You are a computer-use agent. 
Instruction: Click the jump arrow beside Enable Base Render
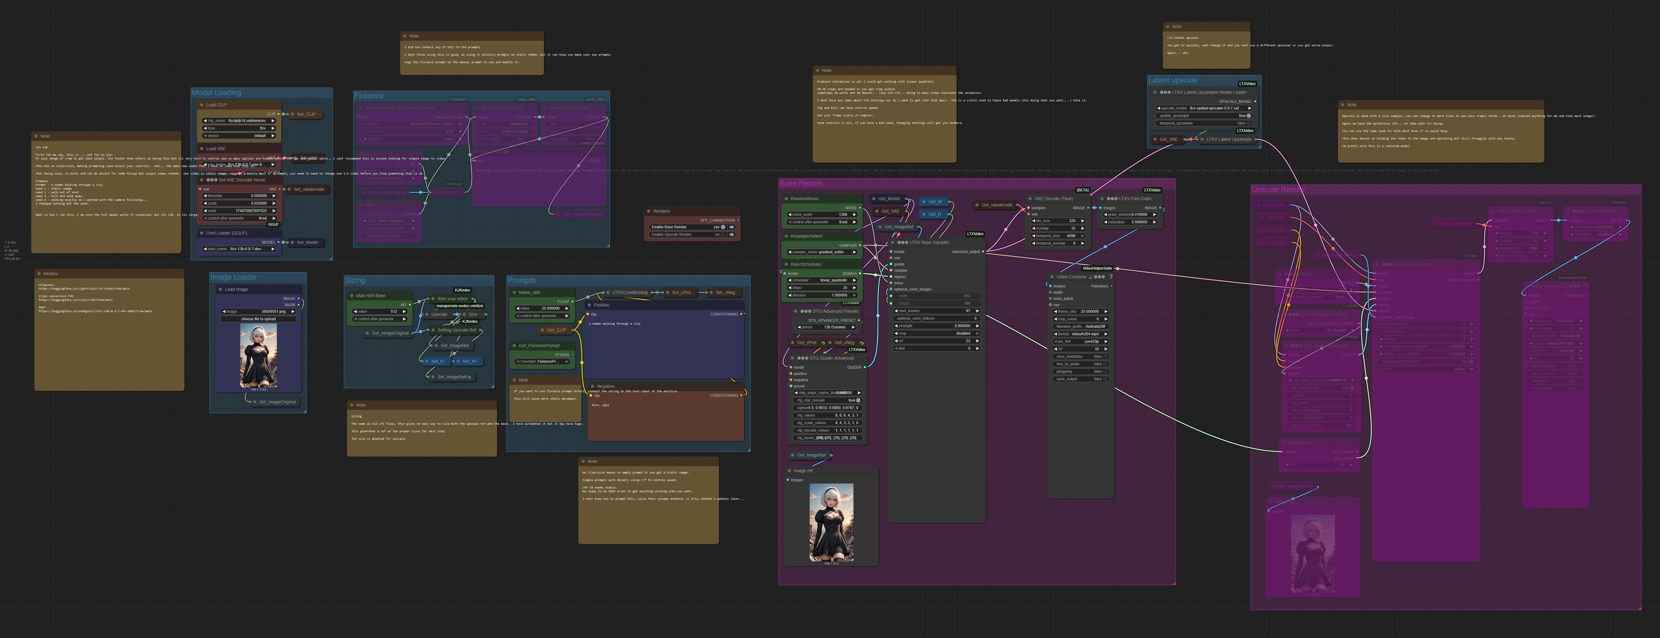tap(732, 227)
